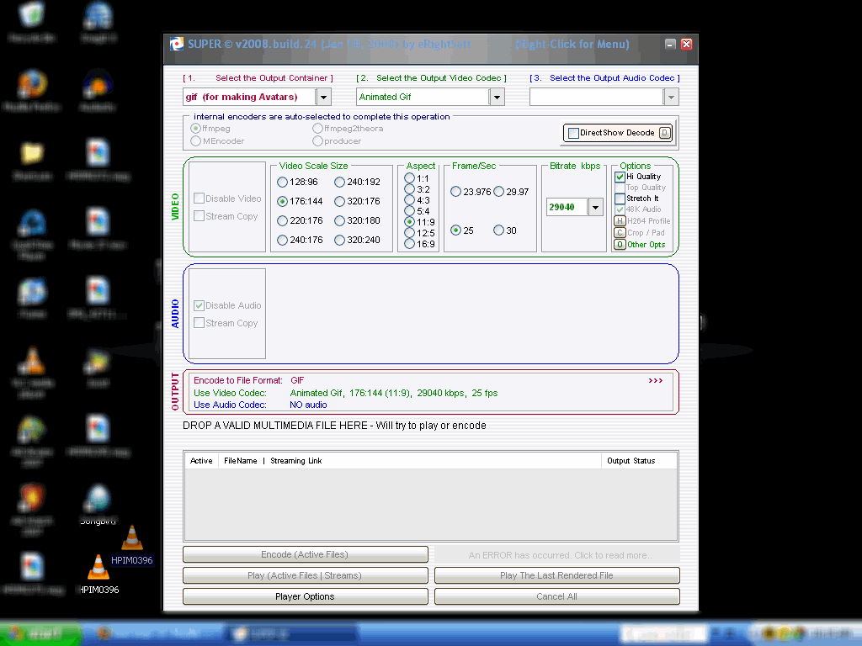Select the 1:1 aspect ratio
The width and height of the screenshot is (862, 646).
click(x=410, y=178)
